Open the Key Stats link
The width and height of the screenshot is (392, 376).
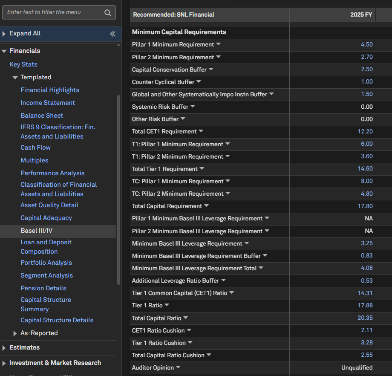pos(23,64)
